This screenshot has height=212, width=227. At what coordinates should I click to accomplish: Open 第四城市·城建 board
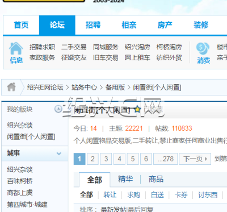tap(27, 205)
